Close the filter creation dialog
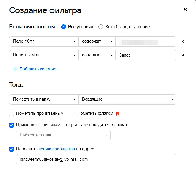Screen dimensions: 196x169 pyautogui.click(x=185, y=9)
